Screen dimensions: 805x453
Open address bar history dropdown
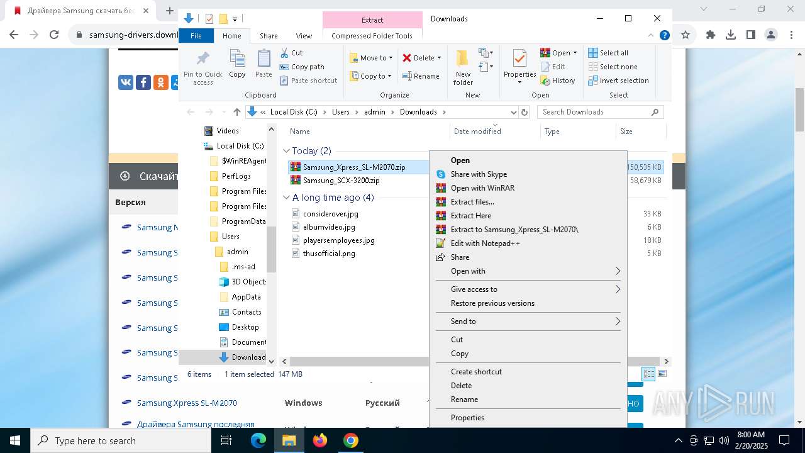point(513,112)
